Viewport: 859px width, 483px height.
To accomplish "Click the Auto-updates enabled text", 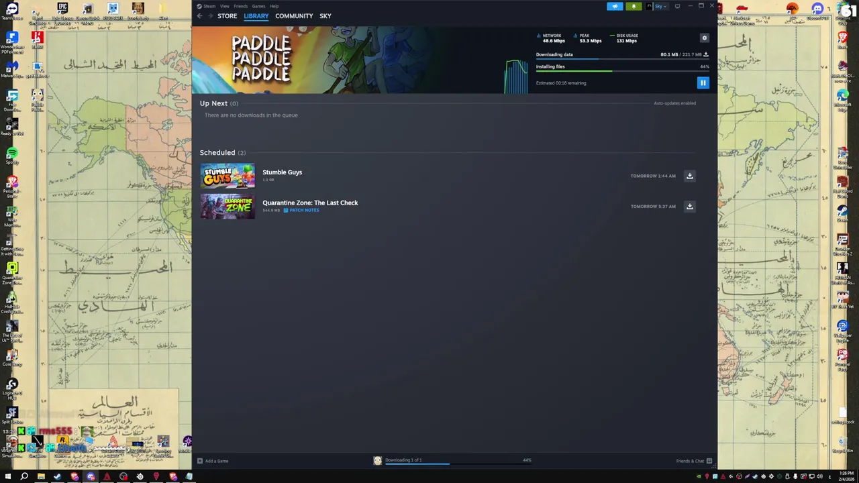I will coord(674,103).
